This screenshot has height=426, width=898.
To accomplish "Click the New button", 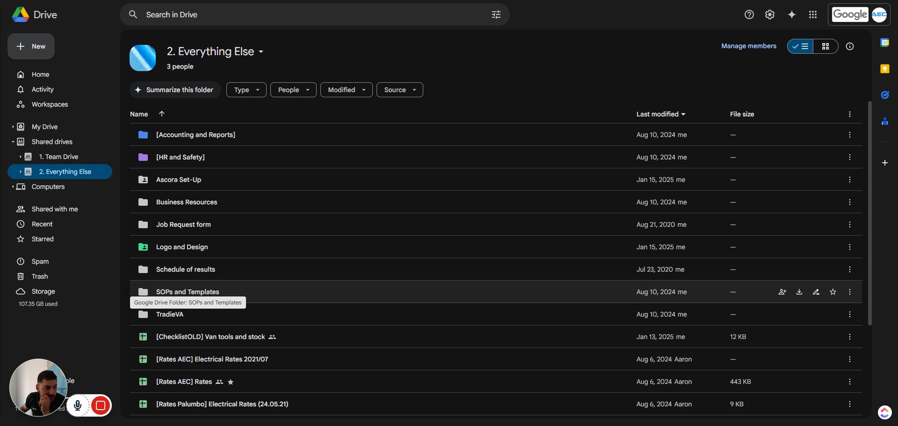I will 31,47.
